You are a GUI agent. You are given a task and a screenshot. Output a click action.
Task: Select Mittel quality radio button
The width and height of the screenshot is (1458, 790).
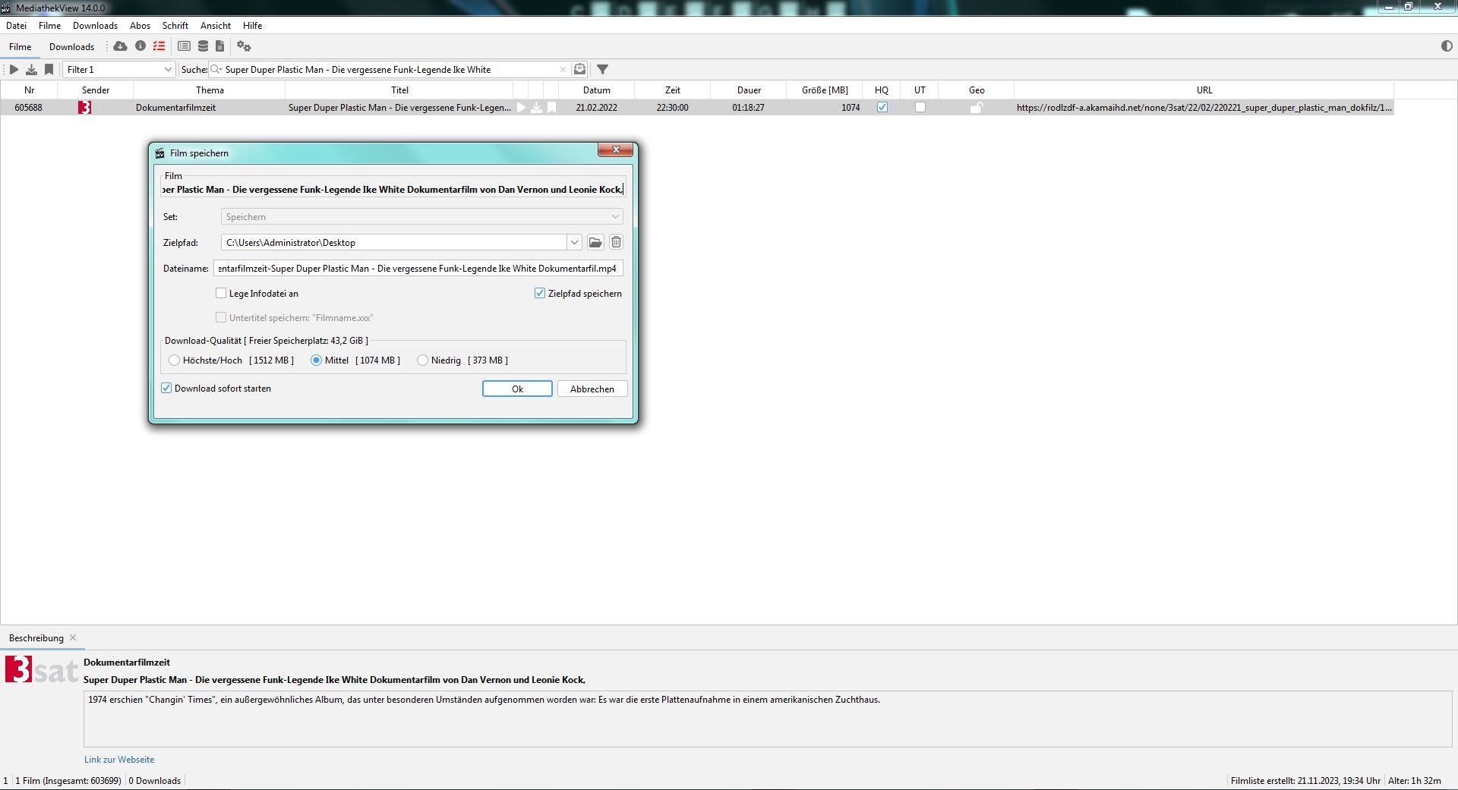point(316,360)
